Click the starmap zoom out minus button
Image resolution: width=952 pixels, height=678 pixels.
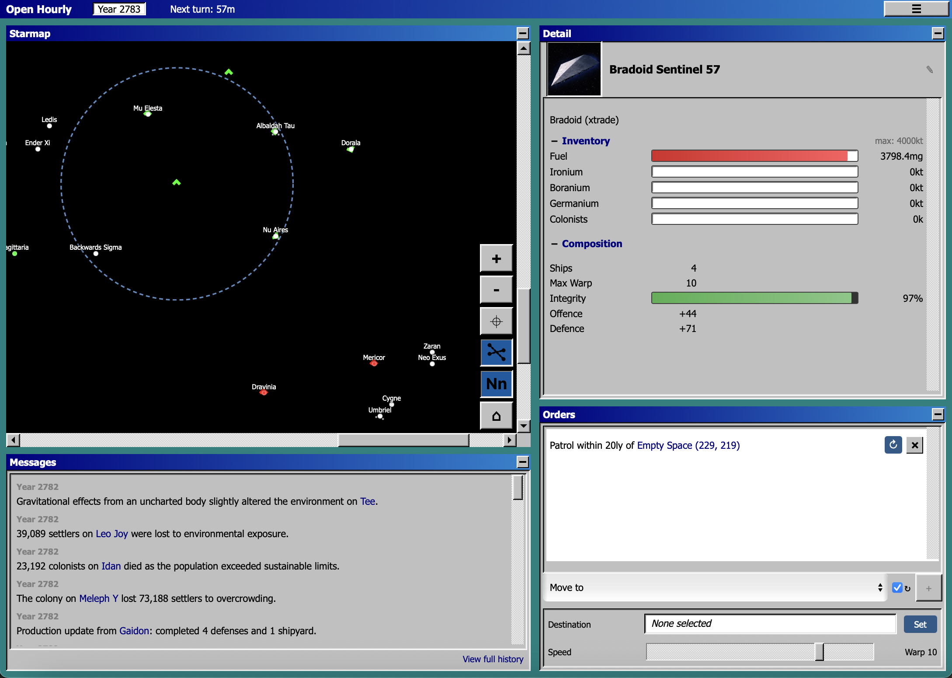(x=496, y=290)
